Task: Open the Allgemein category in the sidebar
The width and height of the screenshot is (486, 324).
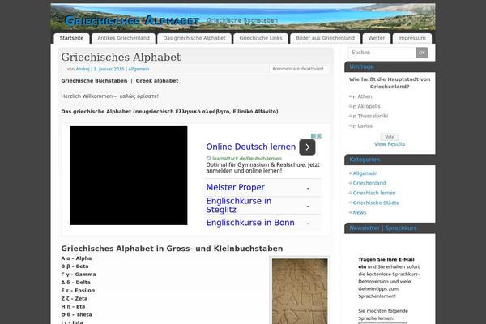Action: click(x=365, y=173)
